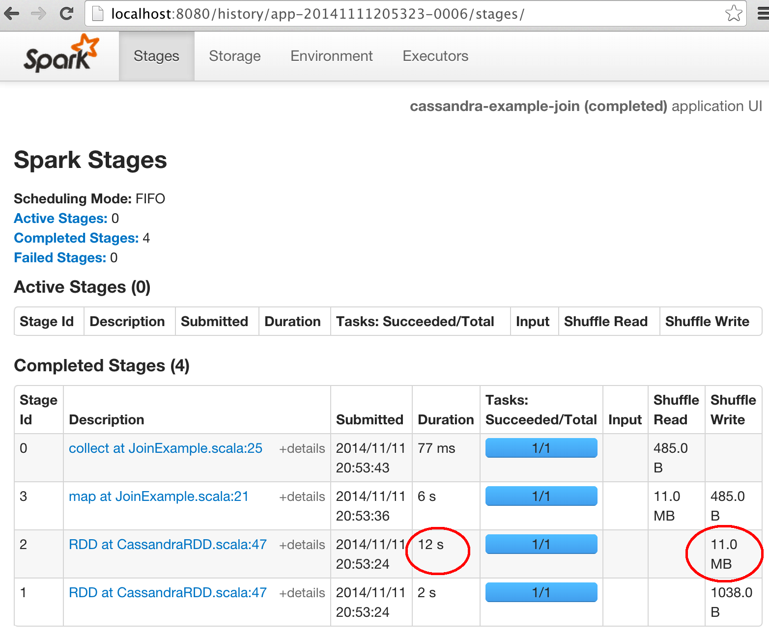Image resolution: width=769 pixels, height=634 pixels.
Task: Jump to Failed Stages link
Action: (x=60, y=257)
